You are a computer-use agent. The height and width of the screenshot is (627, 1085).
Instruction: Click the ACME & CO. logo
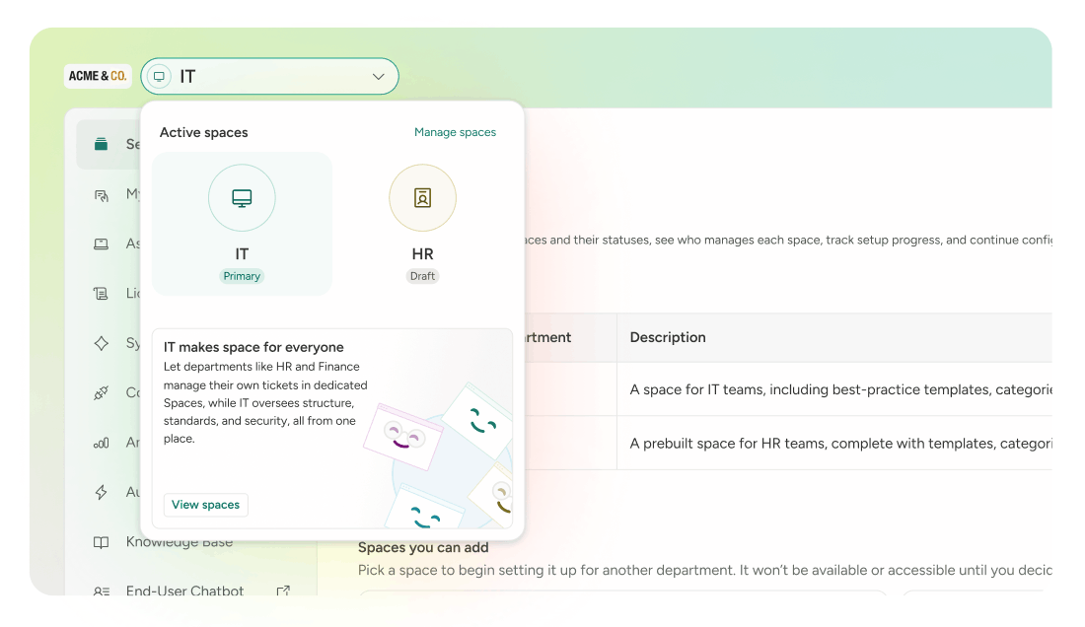click(x=98, y=76)
